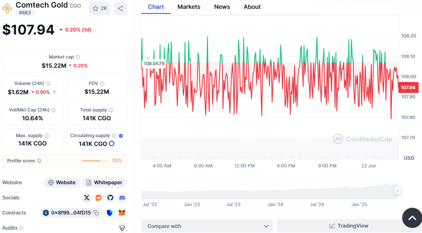Click the 141K CGO value under Max. supply

pyautogui.click(x=32, y=143)
